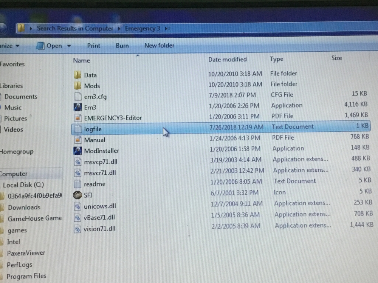
Task: Select the Manual PDF icon
Action: coord(77,140)
